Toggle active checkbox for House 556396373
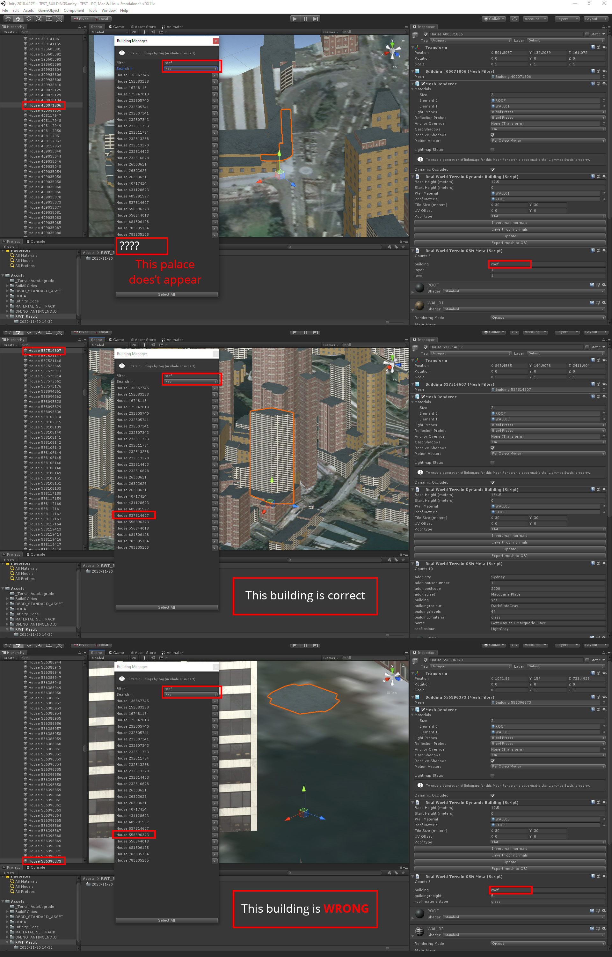This screenshot has height=957, width=612. point(426,660)
